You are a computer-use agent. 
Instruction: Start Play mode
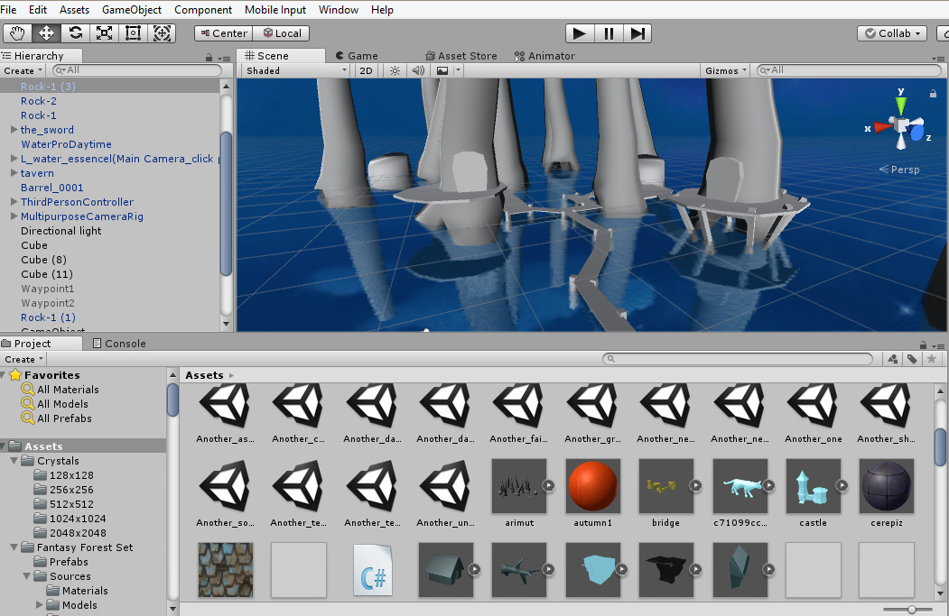pos(579,33)
